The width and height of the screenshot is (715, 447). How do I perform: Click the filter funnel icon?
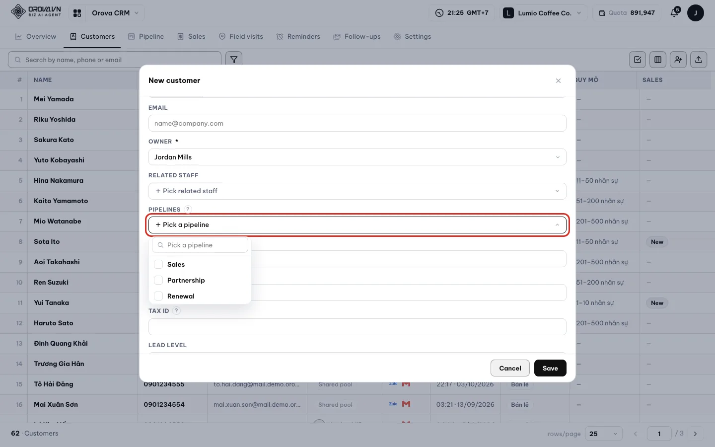click(234, 60)
